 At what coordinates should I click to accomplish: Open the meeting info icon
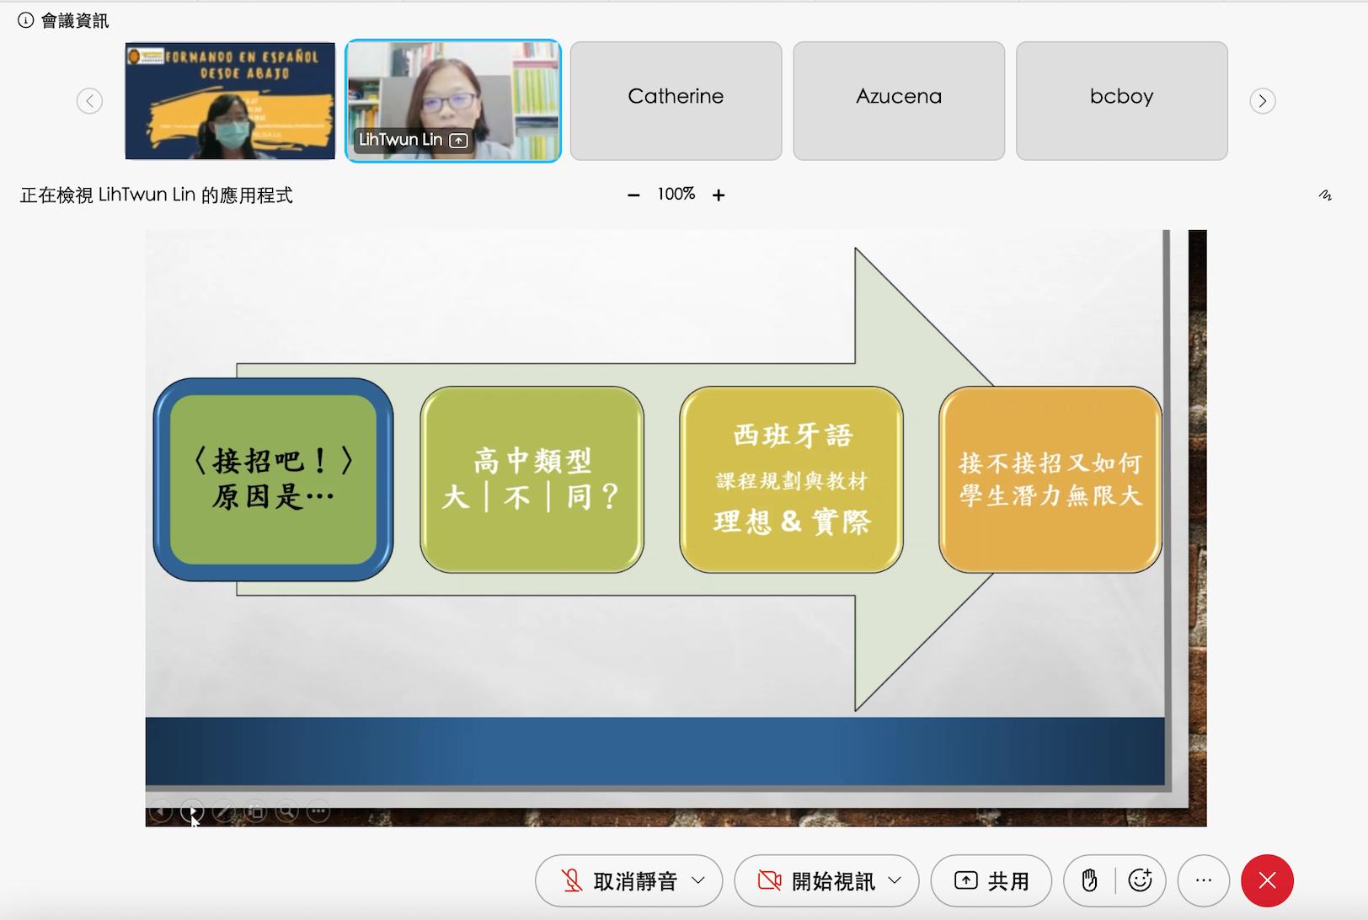[x=26, y=20]
